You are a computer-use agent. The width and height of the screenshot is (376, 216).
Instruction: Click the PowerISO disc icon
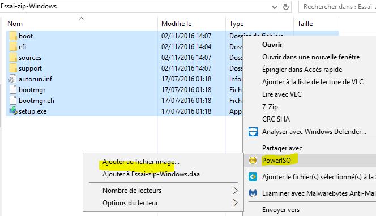[x=253, y=160]
